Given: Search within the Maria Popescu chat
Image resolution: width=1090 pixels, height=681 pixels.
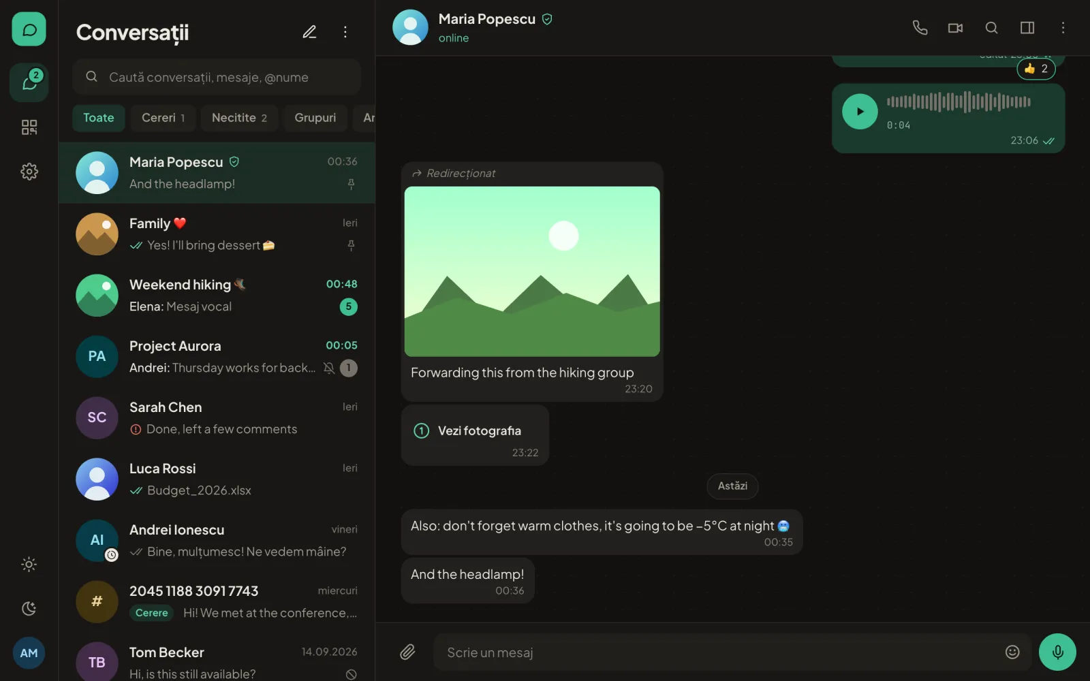Looking at the screenshot, I should tap(991, 28).
